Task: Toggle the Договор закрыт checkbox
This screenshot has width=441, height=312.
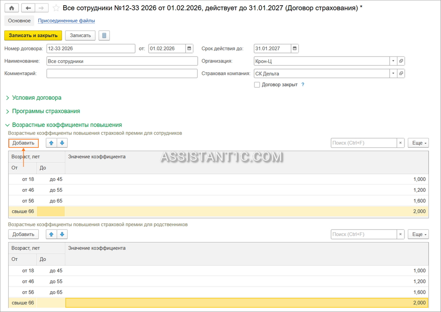Action: (257, 85)
